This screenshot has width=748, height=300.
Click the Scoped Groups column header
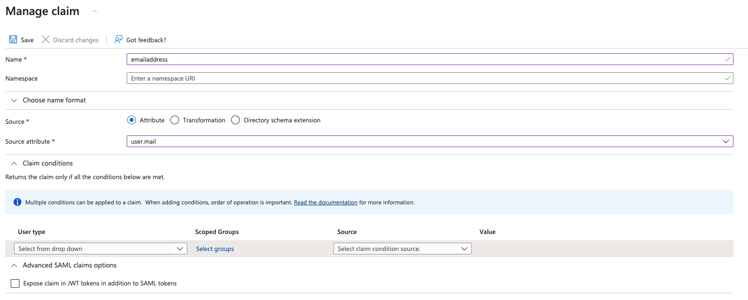coord(217,232)
